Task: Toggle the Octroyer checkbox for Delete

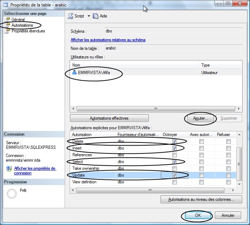Action: coord(174,141)
